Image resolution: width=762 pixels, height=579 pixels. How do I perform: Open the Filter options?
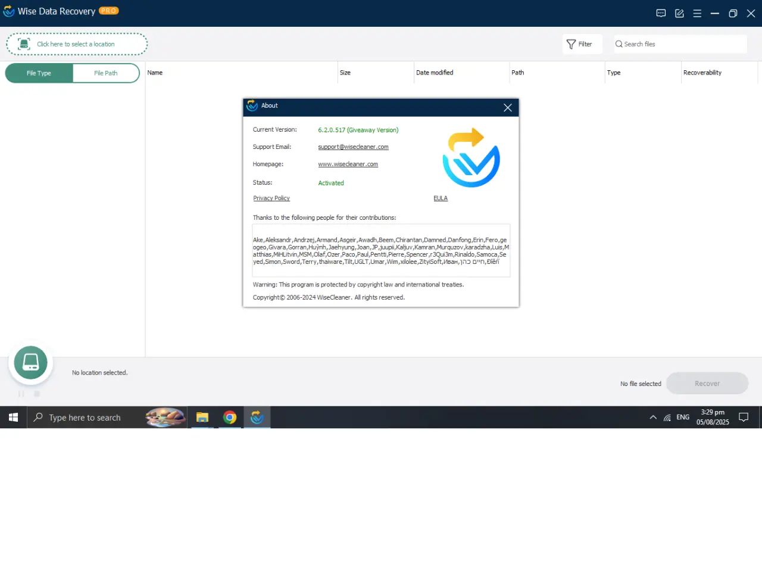(582, 44)
